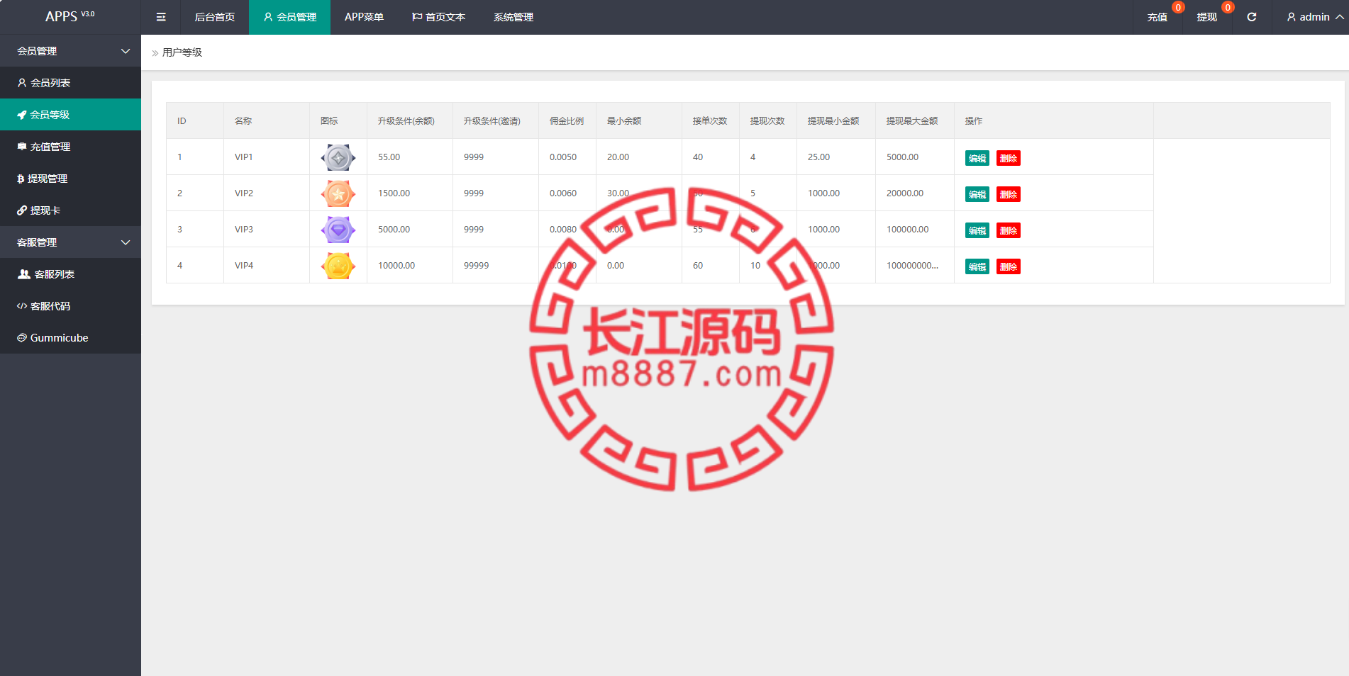Click the 用户等级 breadcrumb text
This screenshot has width=1349, height=676.
click(182, 52)
